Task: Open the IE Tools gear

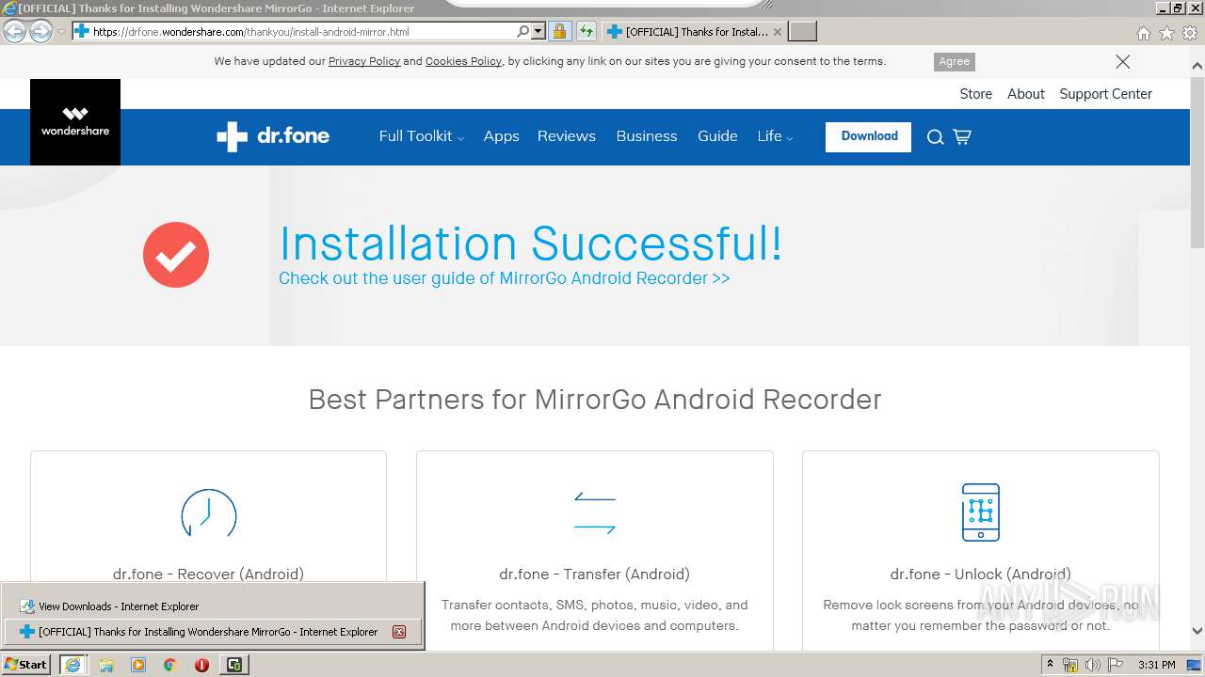Action: [1190, 33]
